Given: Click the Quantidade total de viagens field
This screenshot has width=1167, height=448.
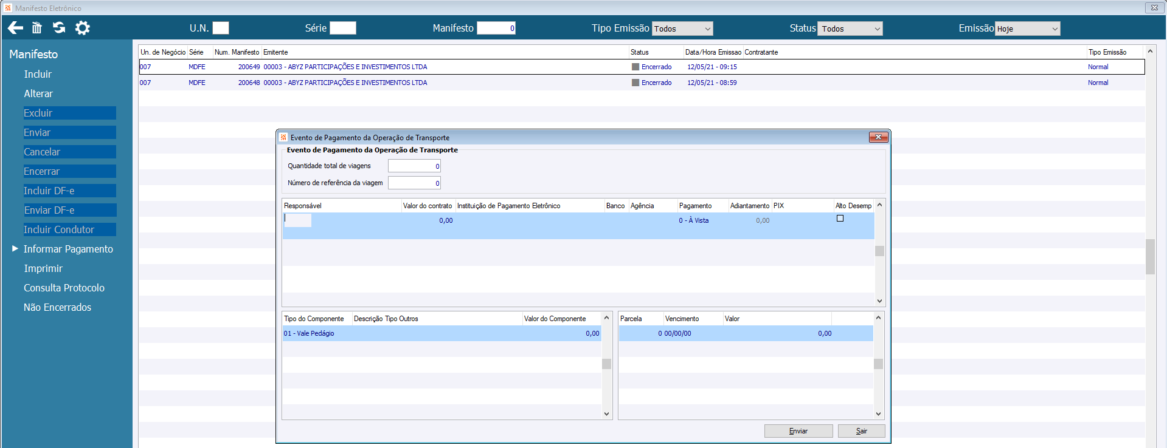Looking at the screenshot, I should pyautogui.click(x=414, y=166).
